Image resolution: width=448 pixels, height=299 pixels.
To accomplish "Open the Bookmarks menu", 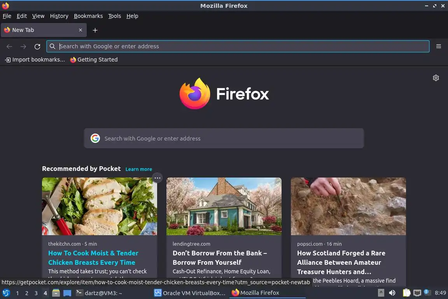I will (x=88, y=16).
